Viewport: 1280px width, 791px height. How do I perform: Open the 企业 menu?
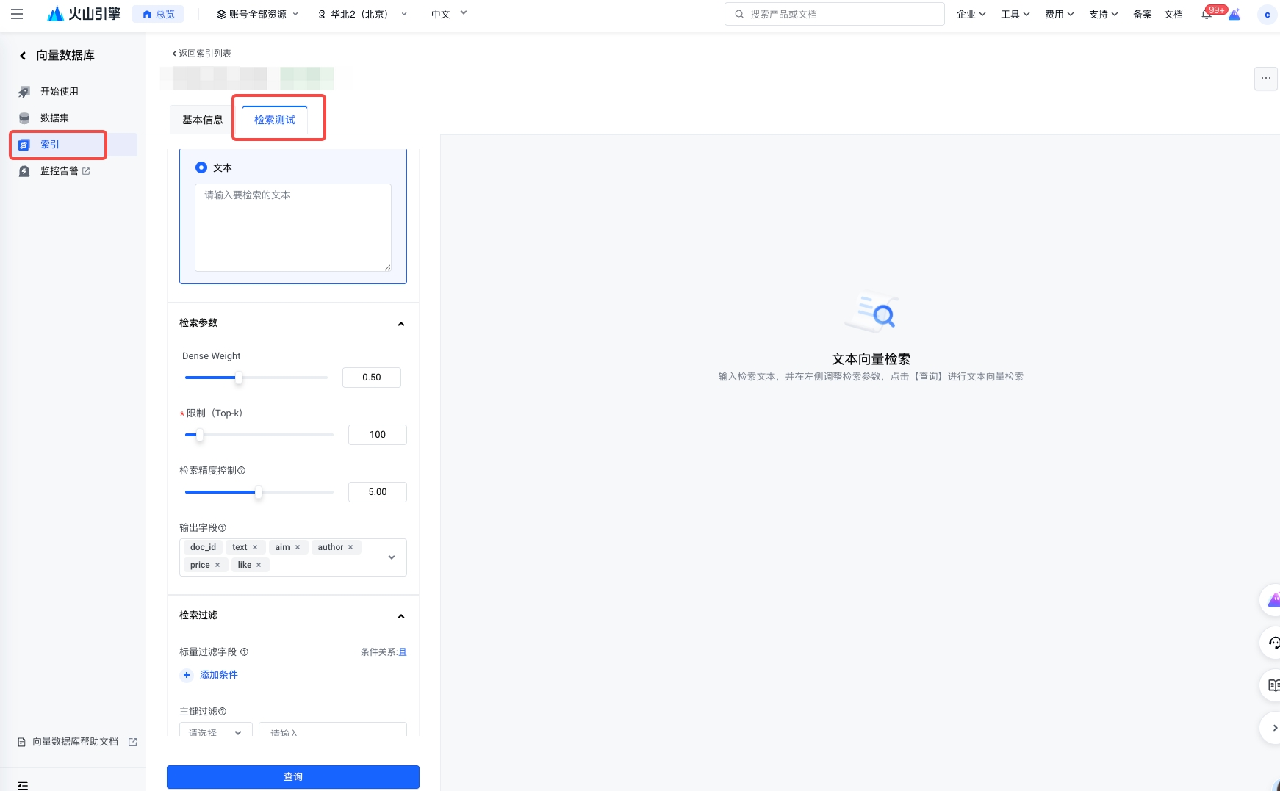[971, 14]
